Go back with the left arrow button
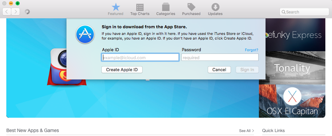The width and height of the screenshot is (332, 136). tap(7, 12)
